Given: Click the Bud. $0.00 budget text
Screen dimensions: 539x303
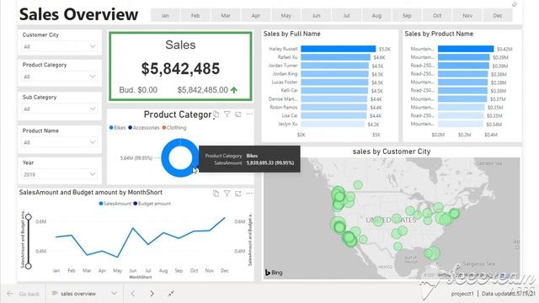Looking at the screenshot, I should [138, 90].
